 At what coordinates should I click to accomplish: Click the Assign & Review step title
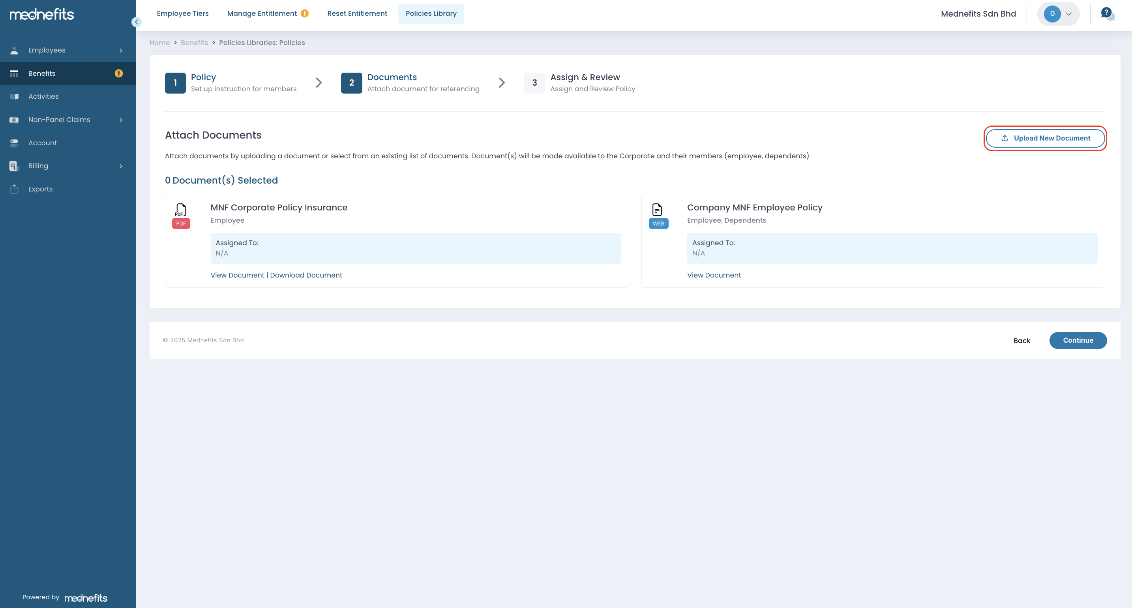[x=585, y=77]
